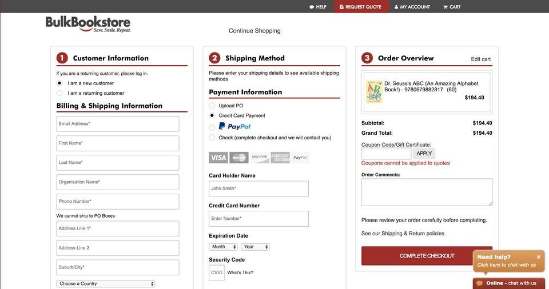Close the Need help chat popup
The image size is (549, 289).
(x=538, y=257)
